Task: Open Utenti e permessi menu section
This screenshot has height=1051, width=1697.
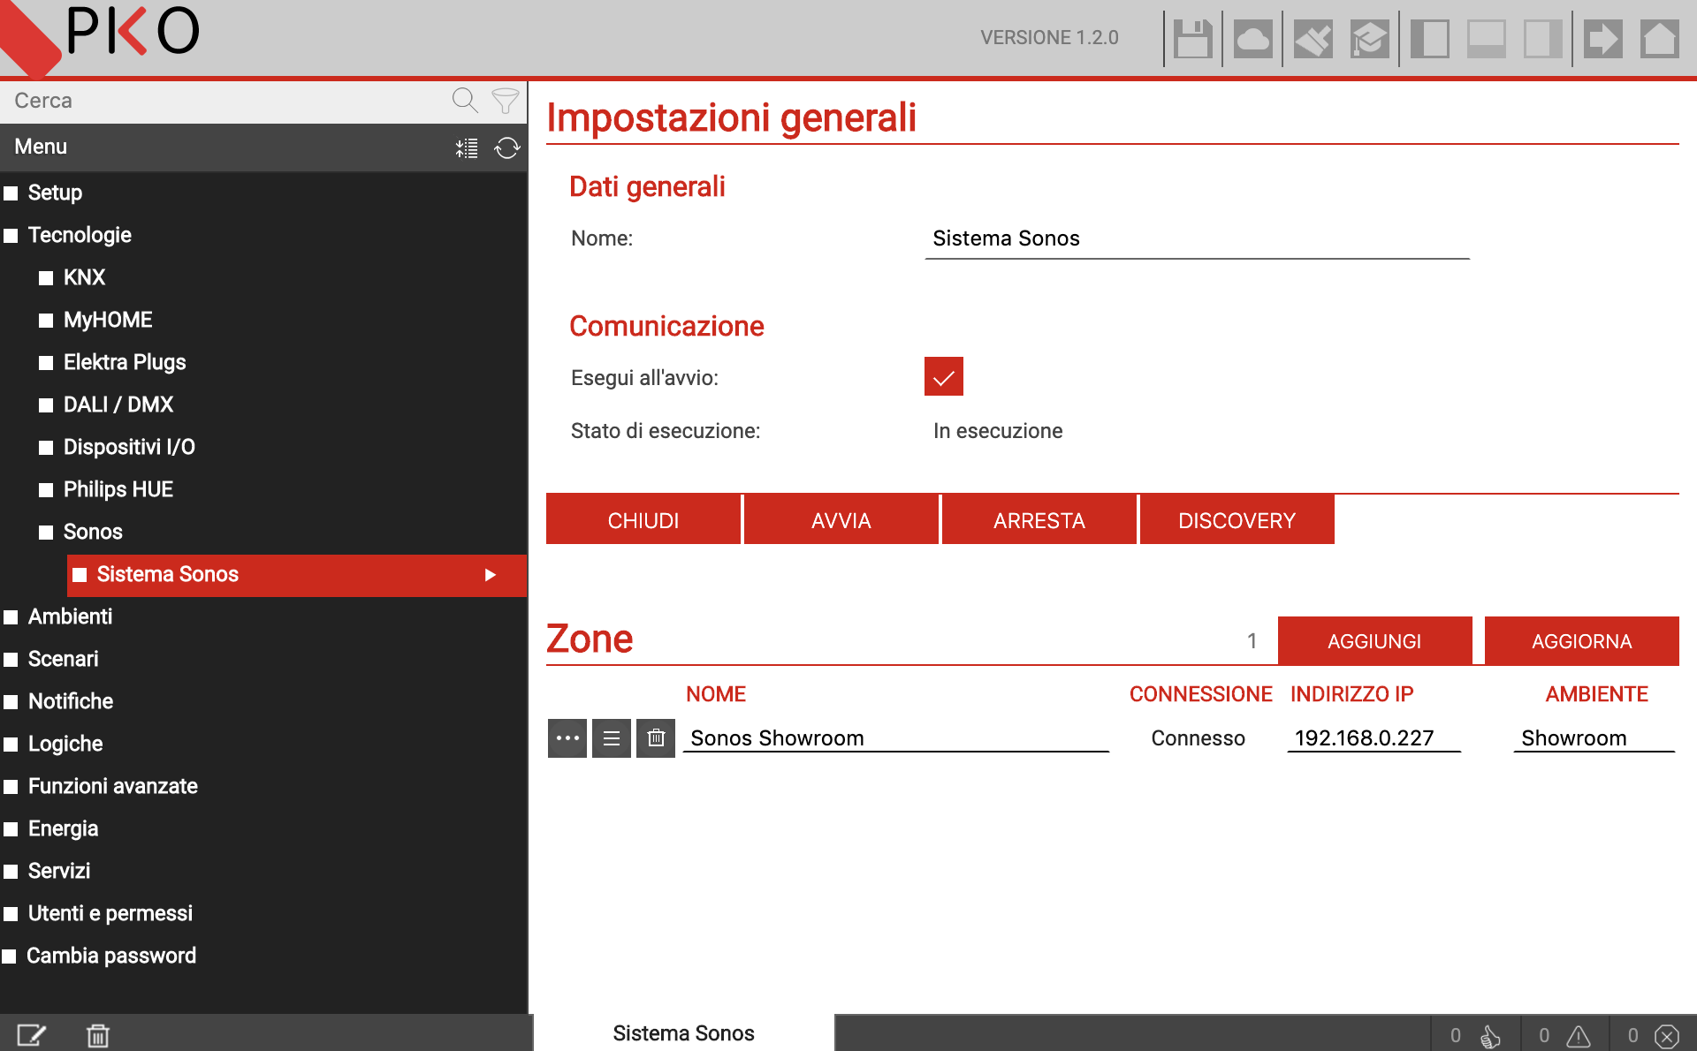Action: tap(110, 913)
